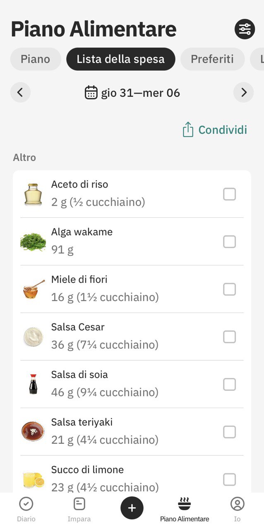This screenshot has height=530, width=264.
Task: Tap the share icon next to Condividi
Action: tap(188, 130)
